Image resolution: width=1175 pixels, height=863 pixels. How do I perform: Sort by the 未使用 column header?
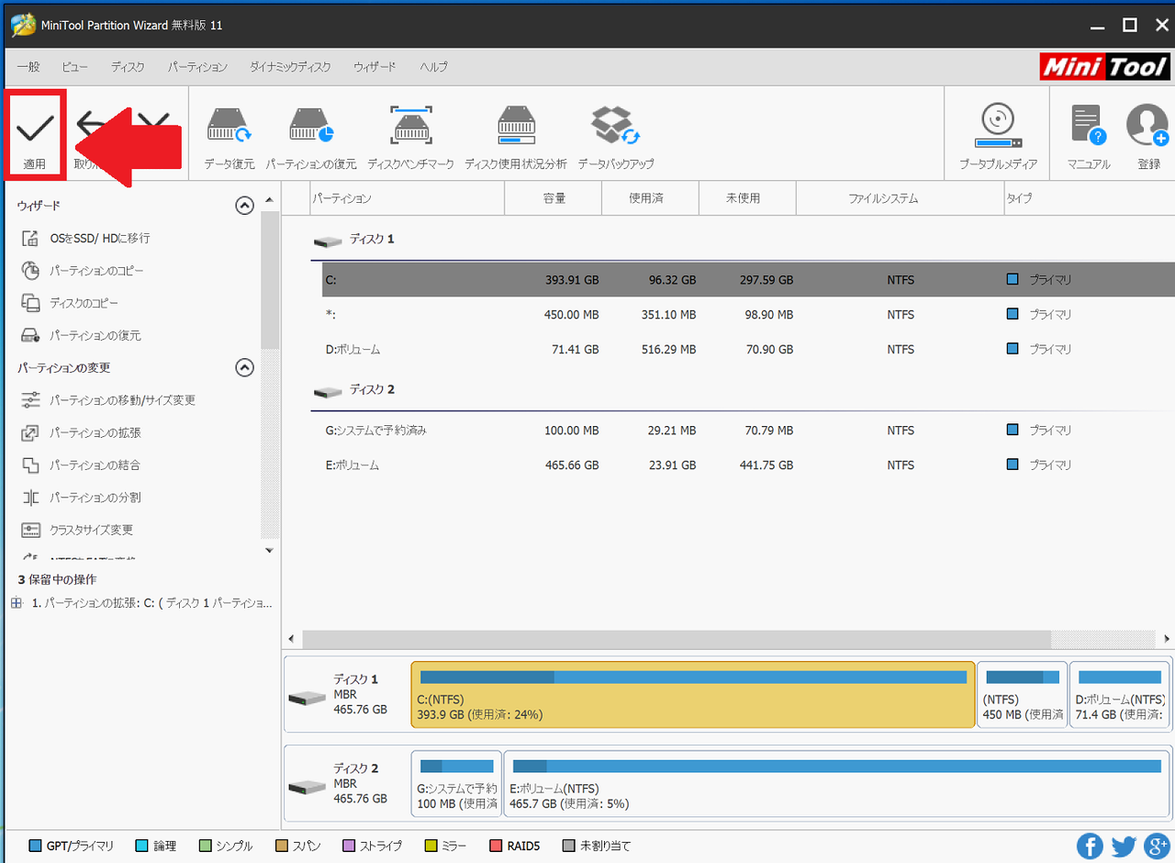point(748,198)
